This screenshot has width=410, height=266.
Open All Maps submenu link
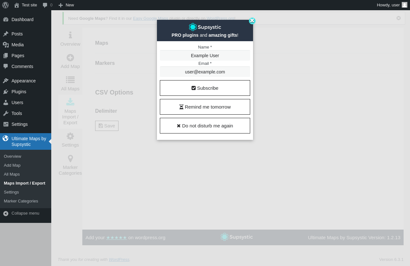pos(12,174)
